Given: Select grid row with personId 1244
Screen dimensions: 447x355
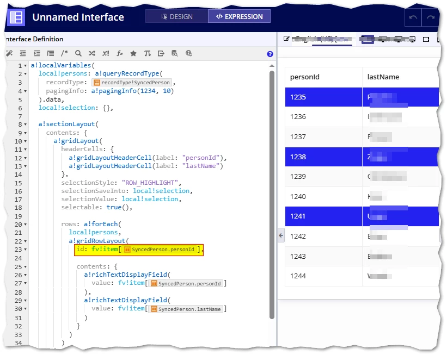Looking at the screenshot, I should (362, 276).
